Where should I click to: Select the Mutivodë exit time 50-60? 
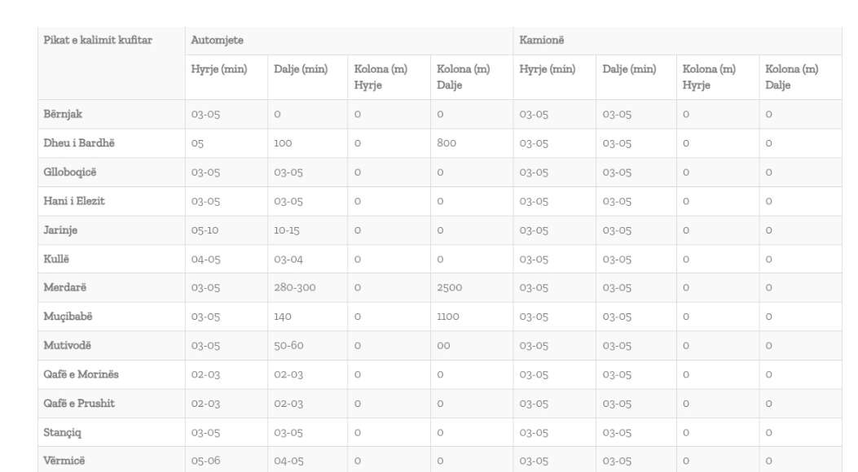click(x=288, y=345)
